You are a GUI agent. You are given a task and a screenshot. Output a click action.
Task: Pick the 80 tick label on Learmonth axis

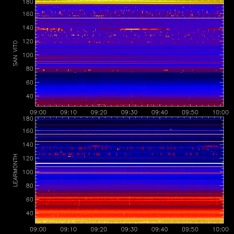point(30,186)
